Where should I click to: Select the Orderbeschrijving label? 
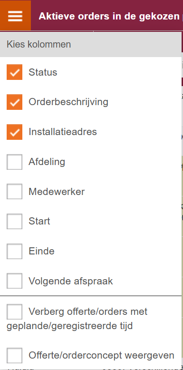click(68, 102)
